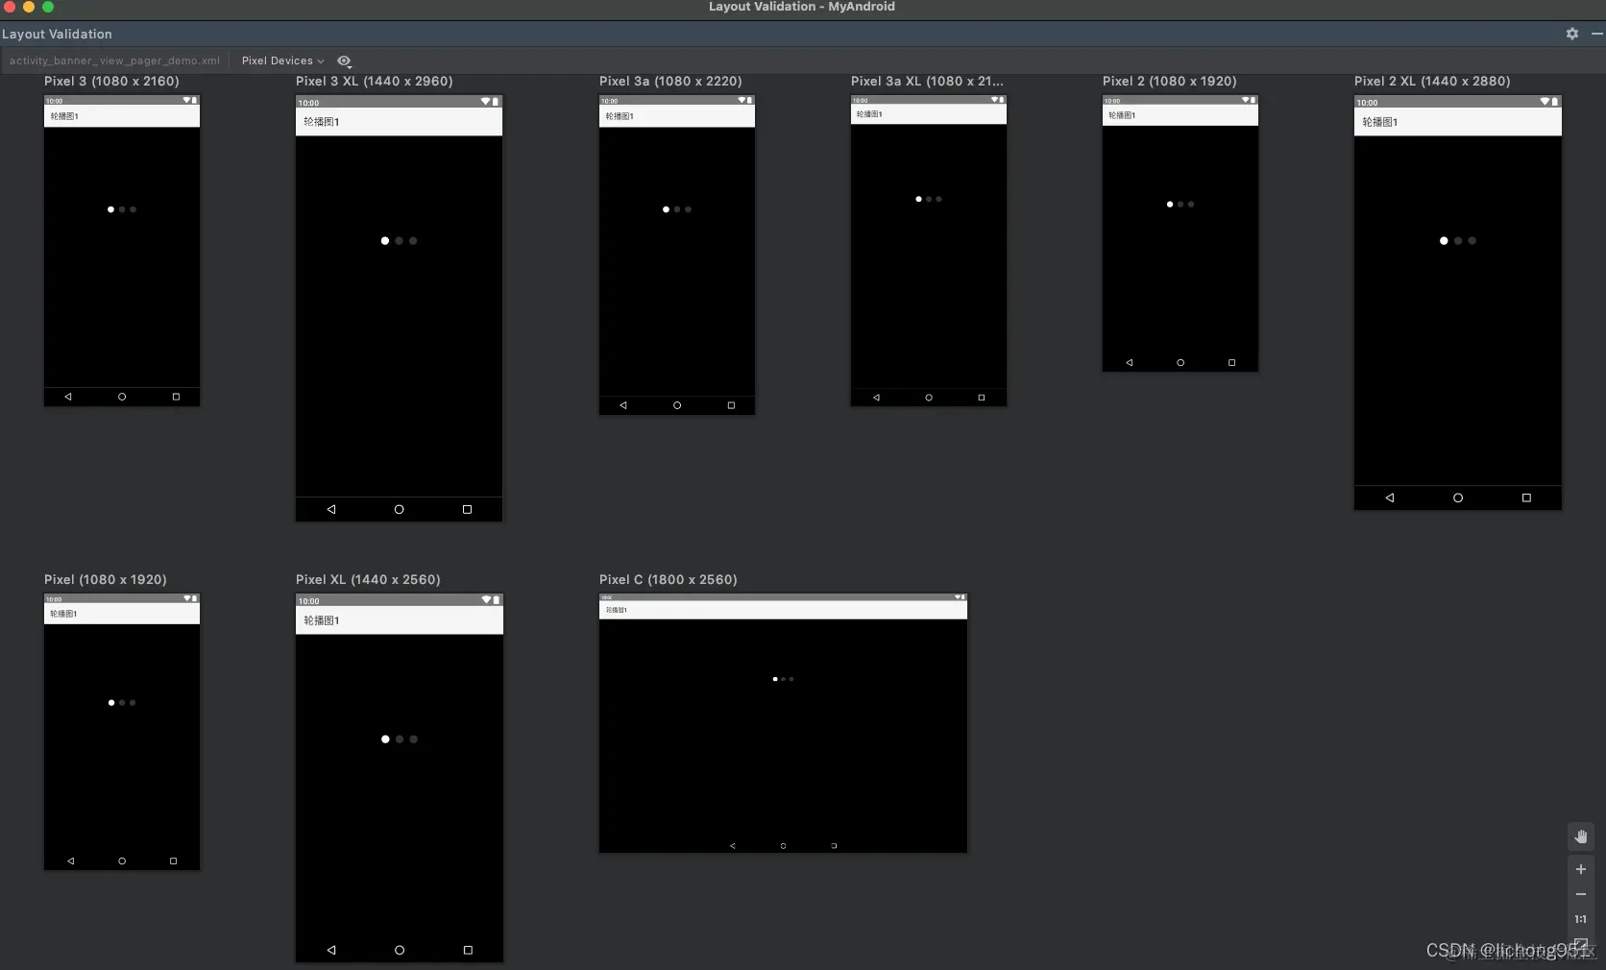The height and width of the screenshot is (970, 1606).
Task: Toggle the eye view options icon
Action: coord(344,61)
